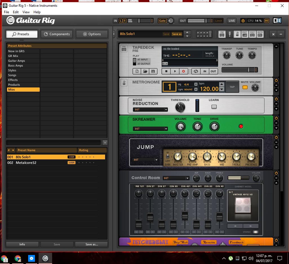
Task: Toggle the Tapedeck Pre rack tool icon
Action: (x=222, y=34)
